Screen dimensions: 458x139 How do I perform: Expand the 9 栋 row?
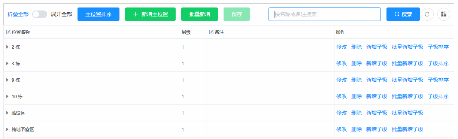pos(7,80)
